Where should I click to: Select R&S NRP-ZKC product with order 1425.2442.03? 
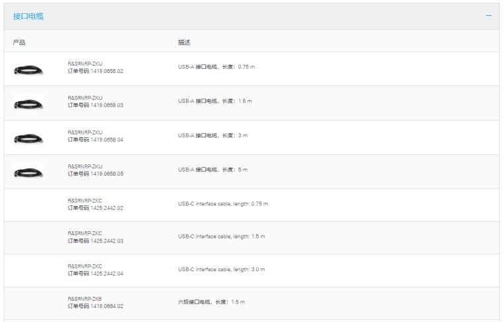coord(85,233)
